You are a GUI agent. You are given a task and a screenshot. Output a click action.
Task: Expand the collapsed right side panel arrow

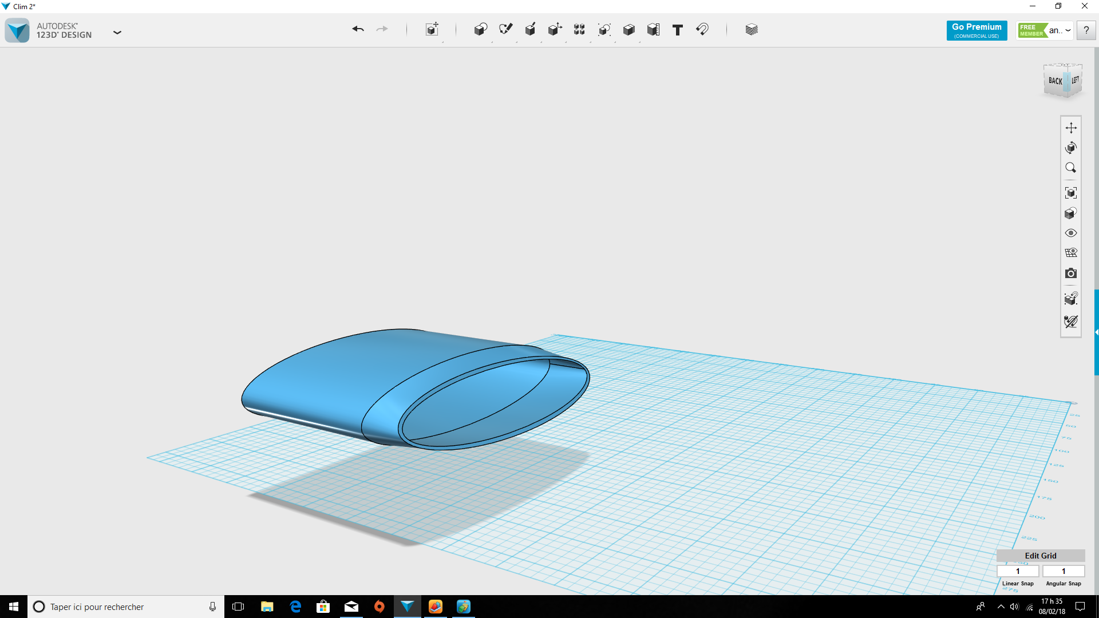(x=1096, y=332)
